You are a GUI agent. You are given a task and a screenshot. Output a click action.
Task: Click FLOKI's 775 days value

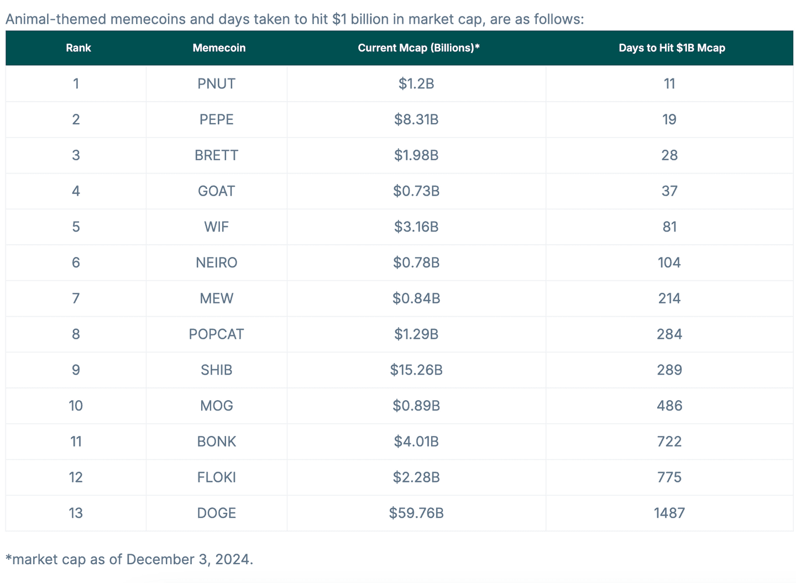[669, 477]
